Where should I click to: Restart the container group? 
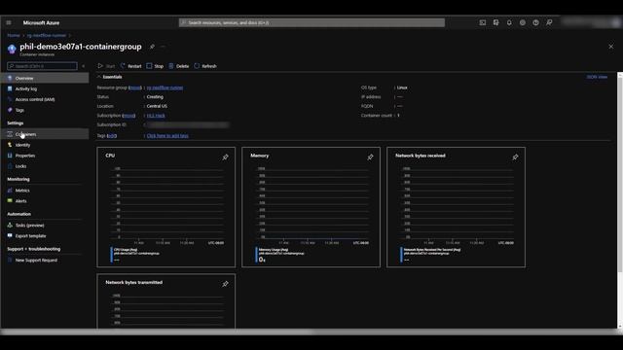[x=131, y=66]
